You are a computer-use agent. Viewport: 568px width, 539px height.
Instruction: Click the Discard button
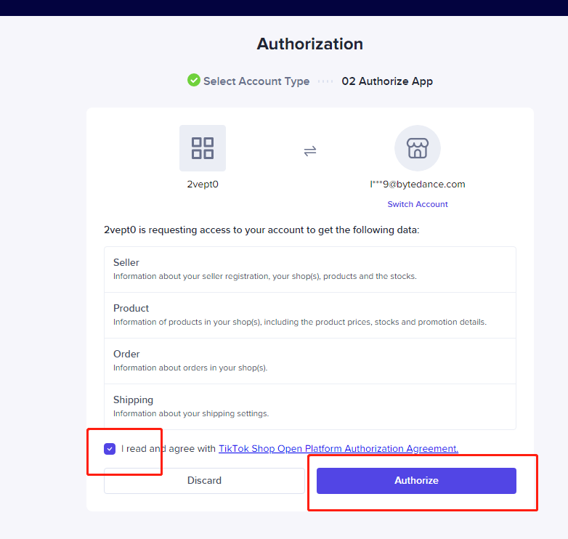204,481
